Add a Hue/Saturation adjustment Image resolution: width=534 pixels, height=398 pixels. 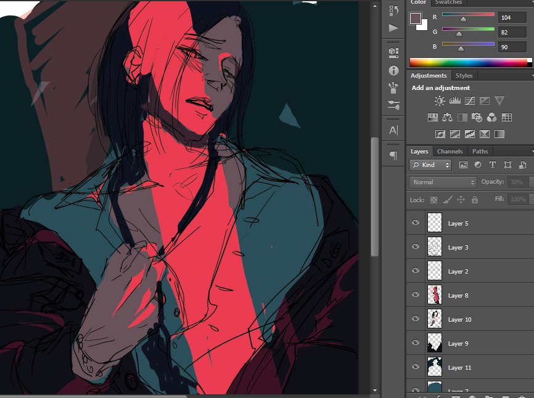(432, 117)
